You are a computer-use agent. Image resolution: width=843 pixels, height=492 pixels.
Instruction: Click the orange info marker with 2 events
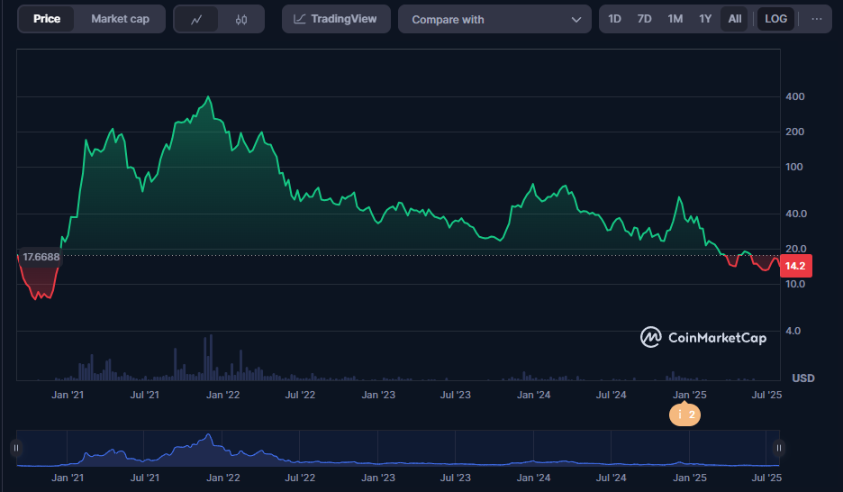point(684,415)
